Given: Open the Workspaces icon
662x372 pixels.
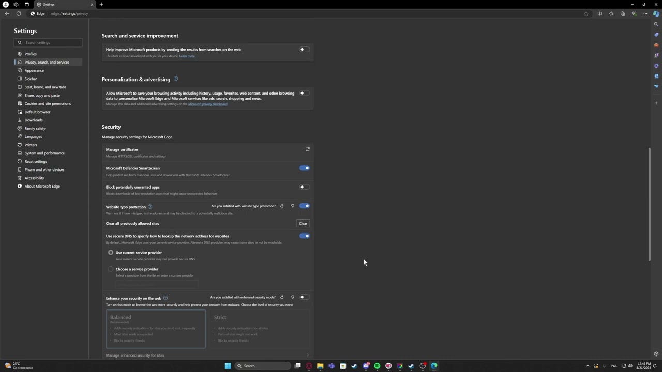Looking at the screenshot, I should (16, 4).
